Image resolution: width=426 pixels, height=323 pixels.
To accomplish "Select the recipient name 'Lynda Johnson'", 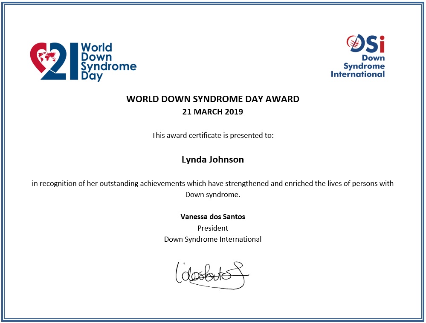I will tap(213, 160).
